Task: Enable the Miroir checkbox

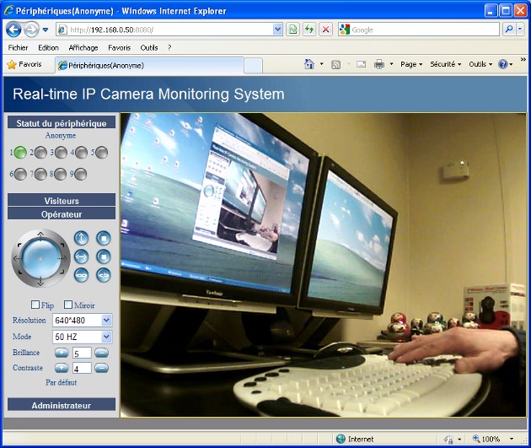Action: click(68, 305)
